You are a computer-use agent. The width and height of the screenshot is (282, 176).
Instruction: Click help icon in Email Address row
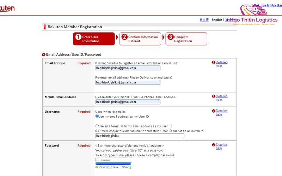pyautogui.click(x=214, y=62)
